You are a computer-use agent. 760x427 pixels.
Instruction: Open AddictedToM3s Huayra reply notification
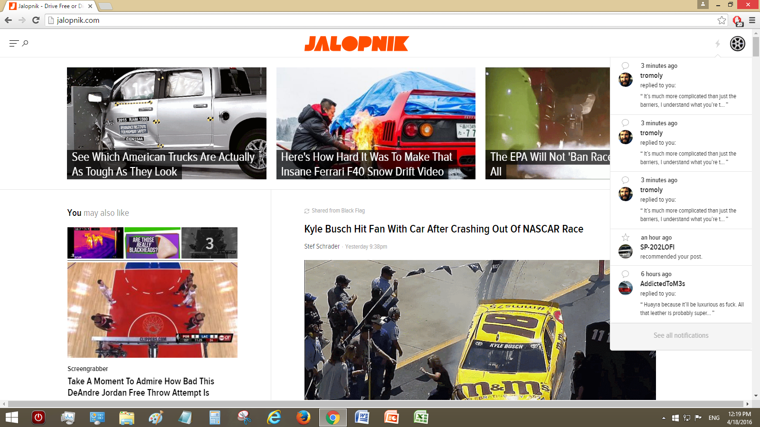point(681,295)
